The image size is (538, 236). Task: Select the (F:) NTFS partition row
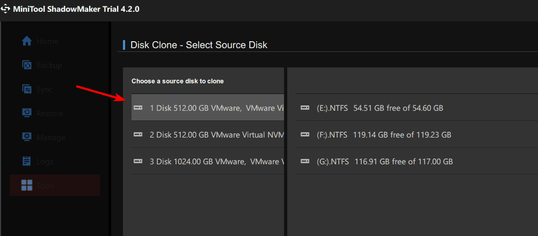384,134
